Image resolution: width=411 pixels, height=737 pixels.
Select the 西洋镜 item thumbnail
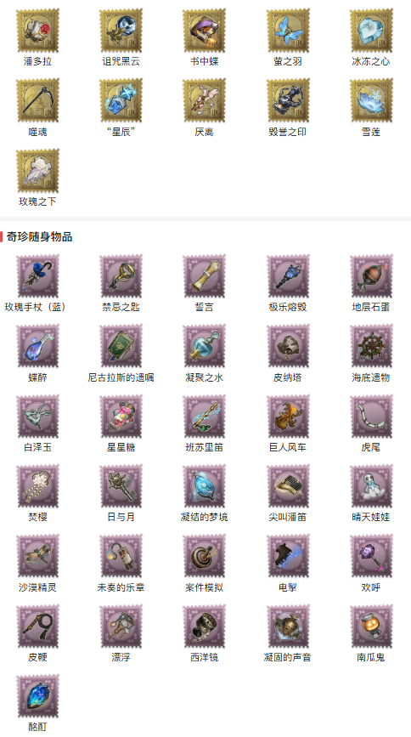tap(205, 626)
